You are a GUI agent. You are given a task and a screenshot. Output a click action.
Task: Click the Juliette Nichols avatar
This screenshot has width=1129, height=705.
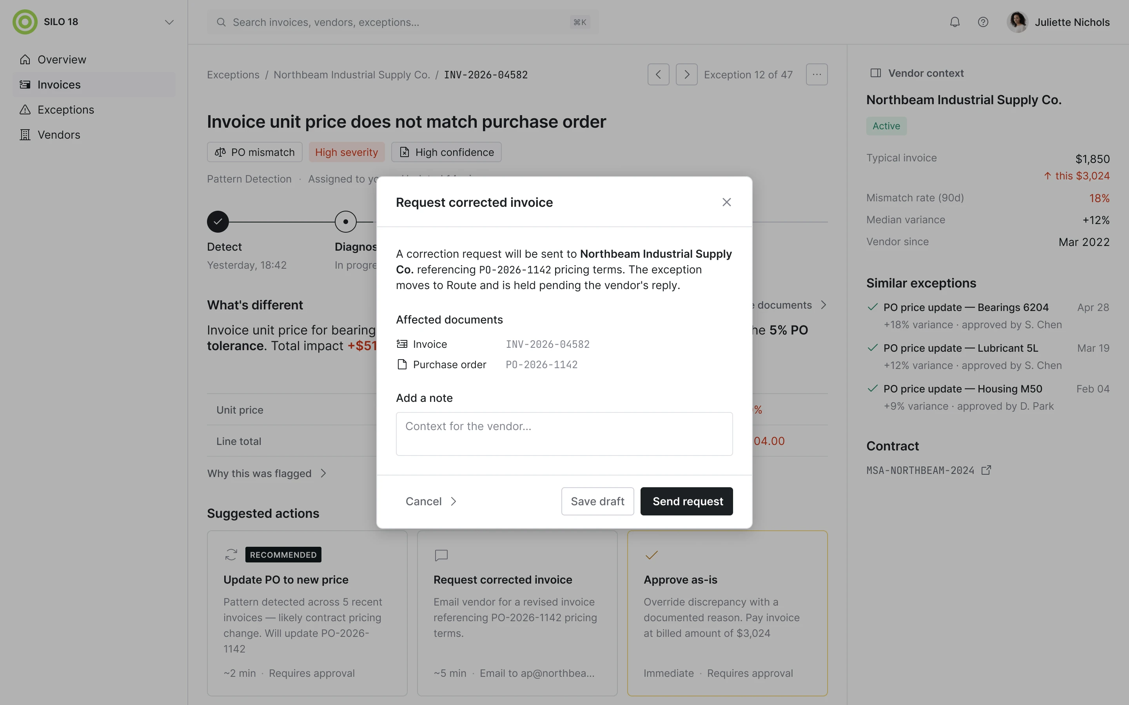(x=1017, y=22)
